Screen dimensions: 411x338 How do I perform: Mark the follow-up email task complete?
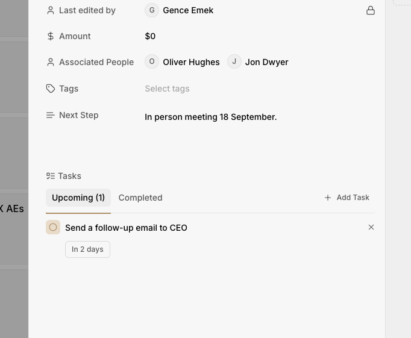click(53, 227)
